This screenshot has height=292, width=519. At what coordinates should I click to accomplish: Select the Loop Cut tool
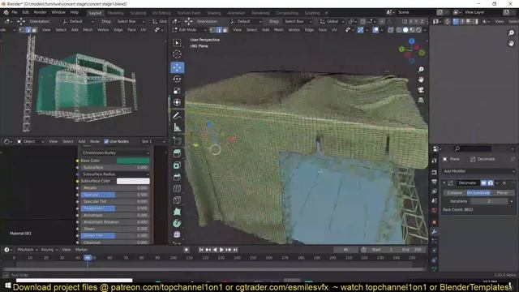(177, 188)
